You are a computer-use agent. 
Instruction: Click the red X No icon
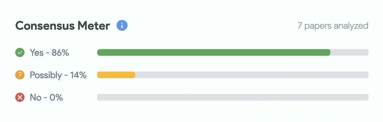coord(20,97)
